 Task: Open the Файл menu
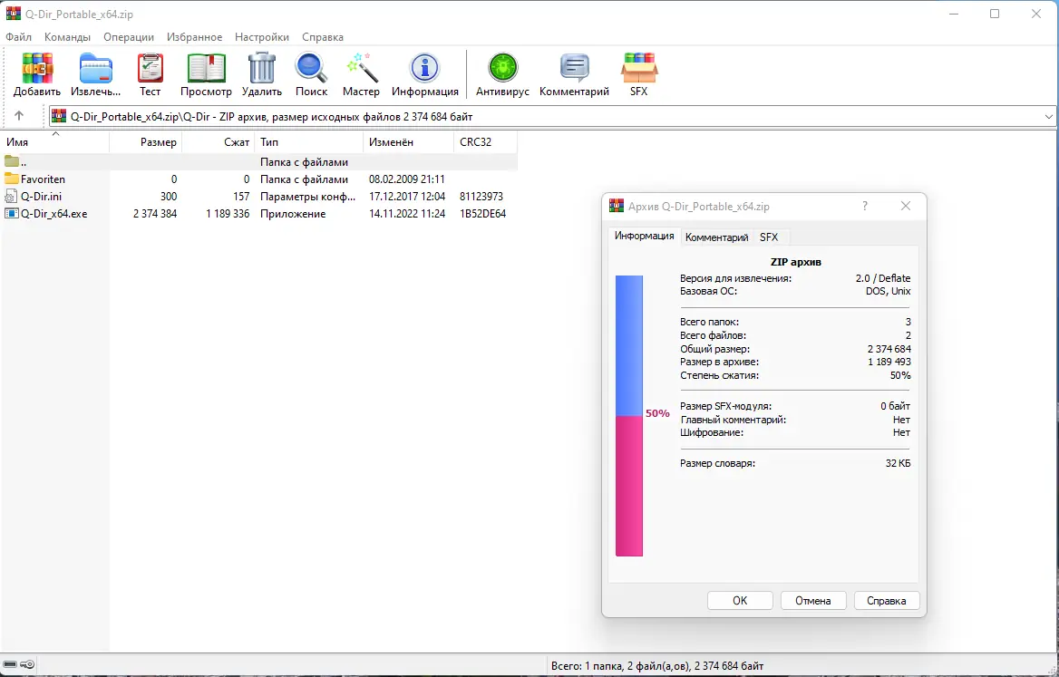(x=18, y=37)
